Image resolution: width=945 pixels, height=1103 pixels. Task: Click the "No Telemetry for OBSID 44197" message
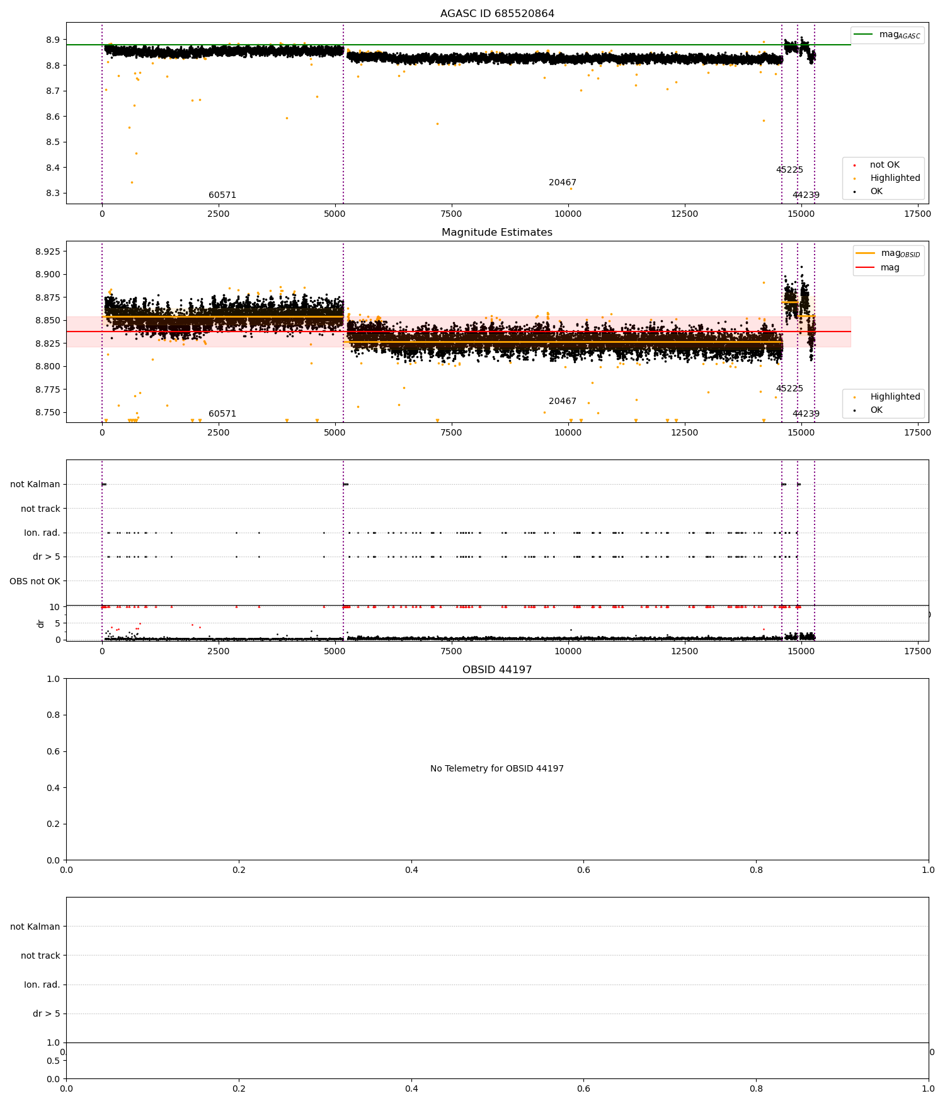(497, 769)
